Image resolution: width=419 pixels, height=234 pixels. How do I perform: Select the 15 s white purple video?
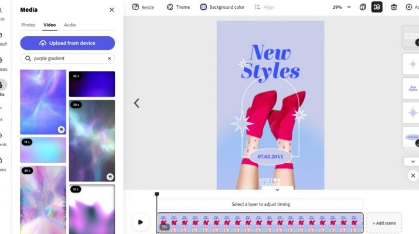point(92,209)
